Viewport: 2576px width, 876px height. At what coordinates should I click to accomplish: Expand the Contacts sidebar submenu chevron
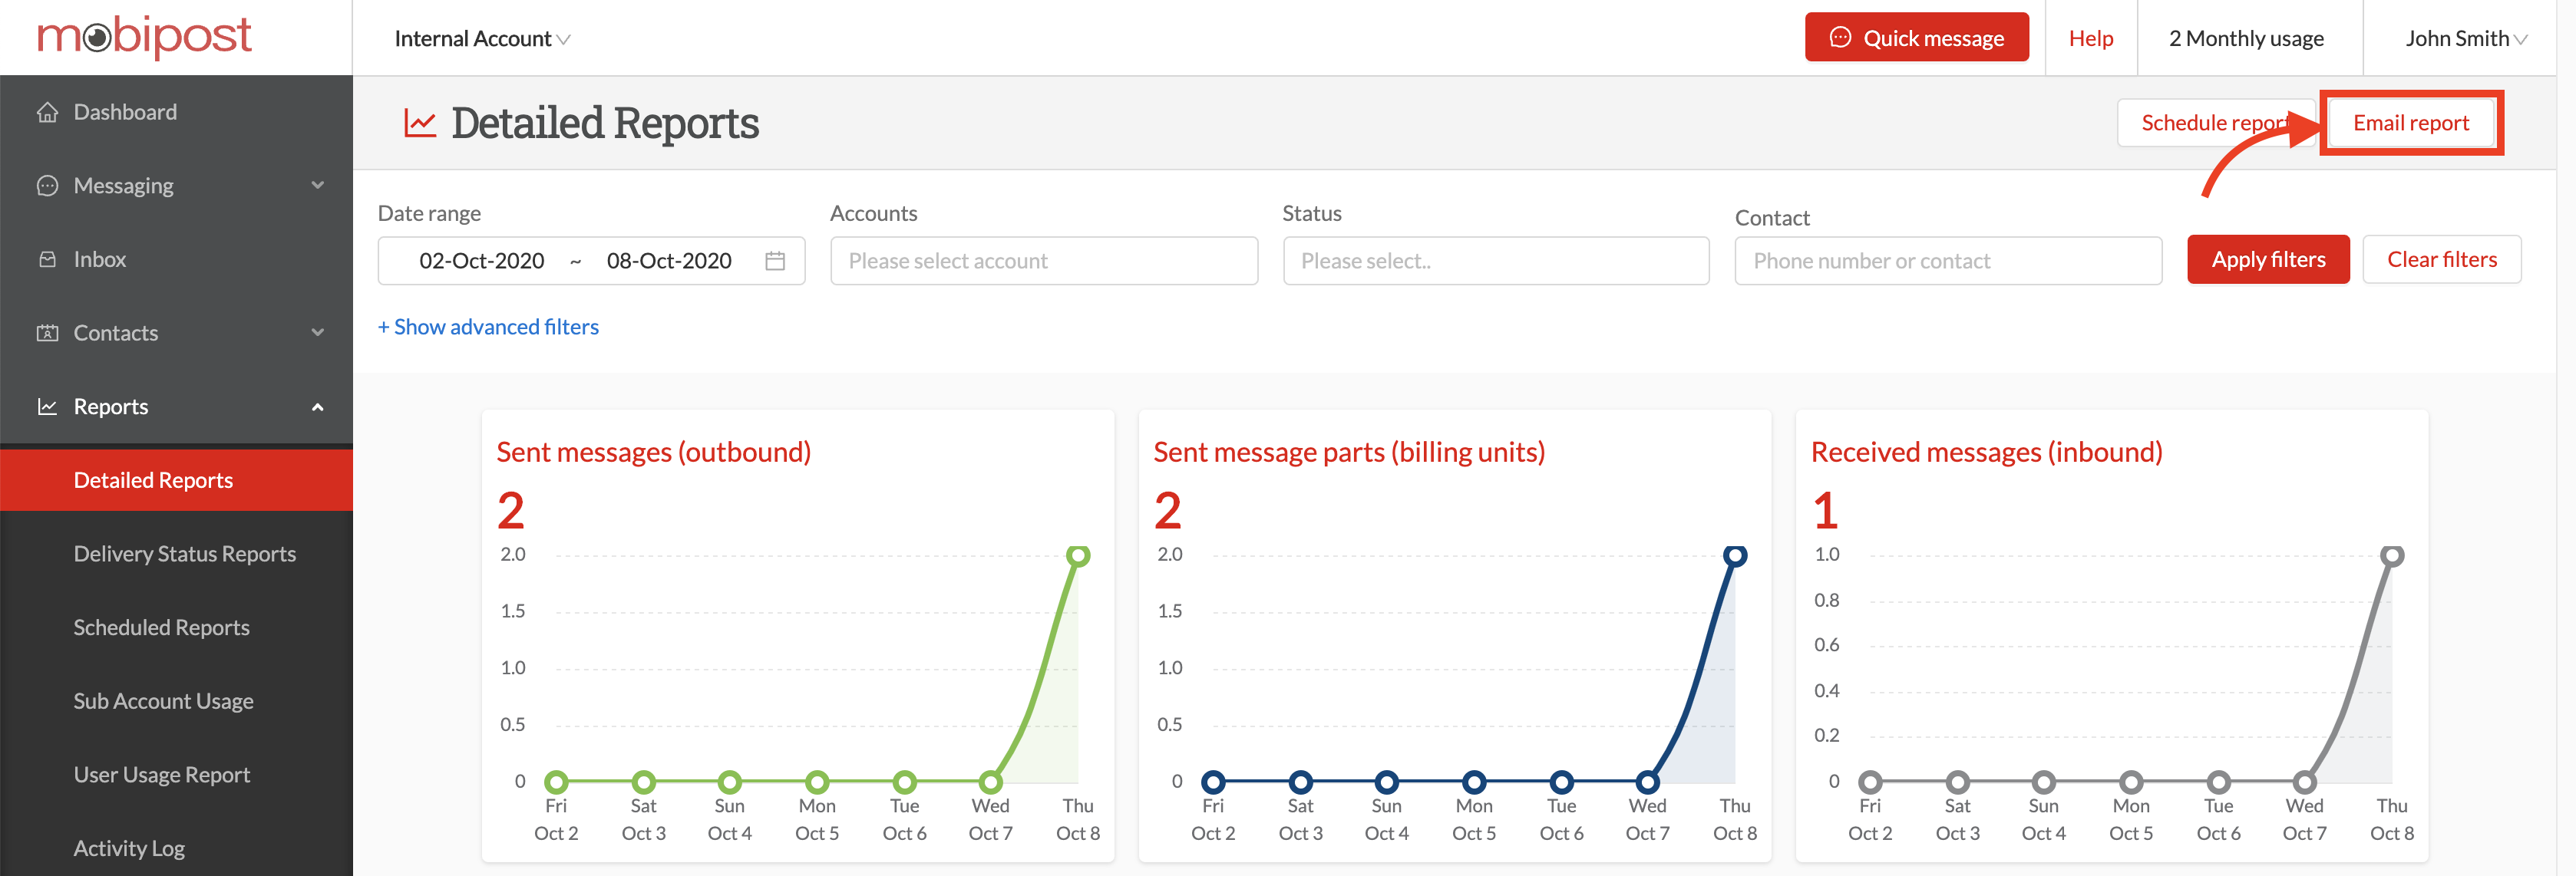[x=318, y=333]
